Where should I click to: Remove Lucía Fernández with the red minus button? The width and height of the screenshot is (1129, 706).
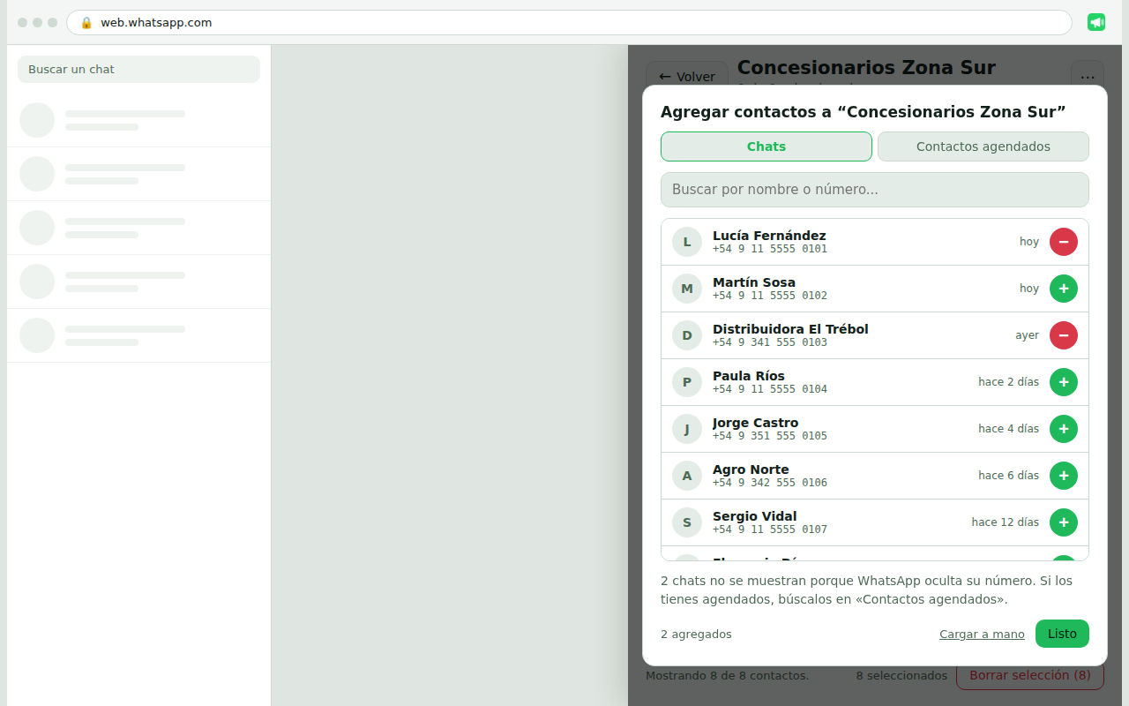[x=1064, y=242]
